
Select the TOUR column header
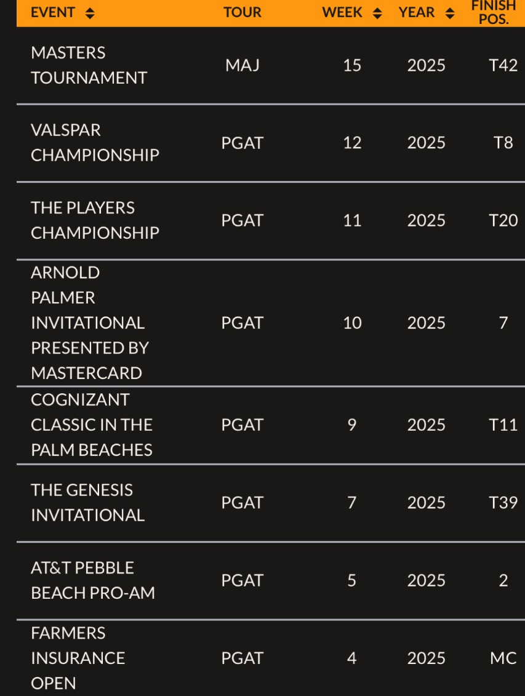[242, 12]
